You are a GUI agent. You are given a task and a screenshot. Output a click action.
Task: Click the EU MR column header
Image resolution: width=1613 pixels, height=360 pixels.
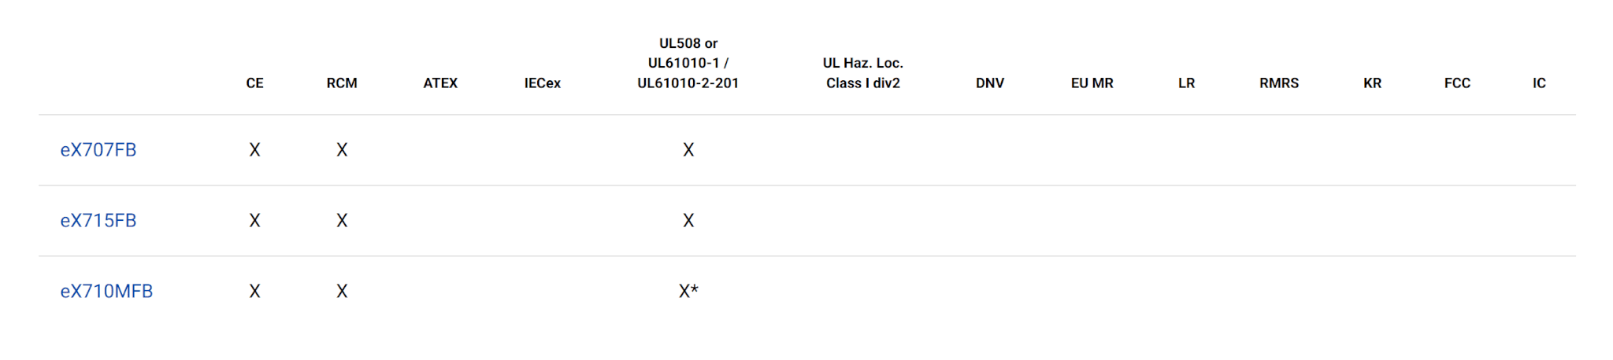[x=1092, y=83]
